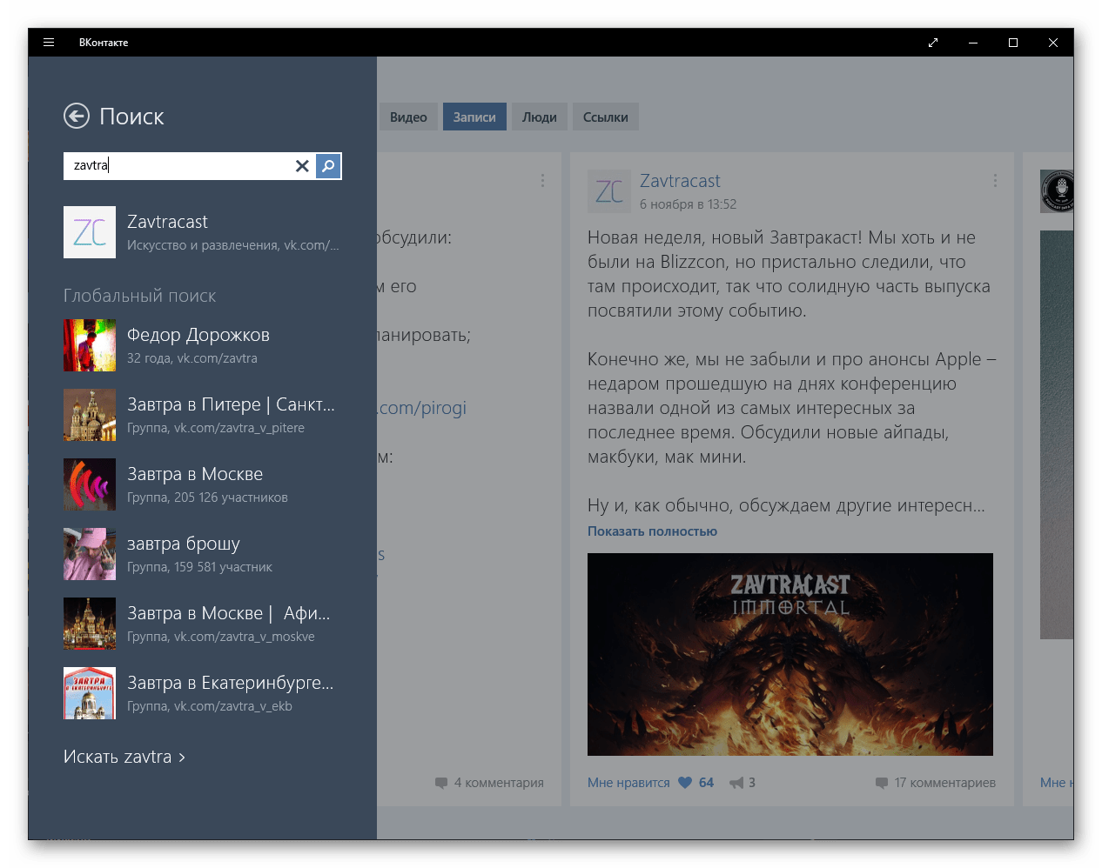Open Федор Дорожков profile result
Image resolution: width=1102 pixels, height=868 pixels.
coord(203,345)
